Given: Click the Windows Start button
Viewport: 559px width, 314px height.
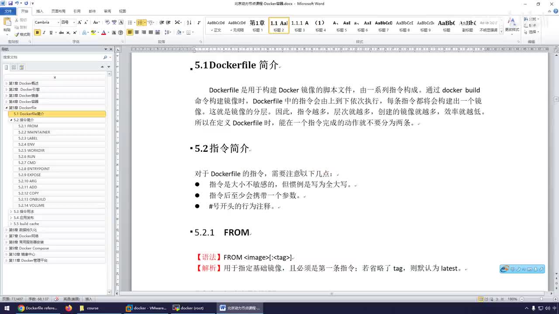Looking at the screenshot, I should coord(7,308).
